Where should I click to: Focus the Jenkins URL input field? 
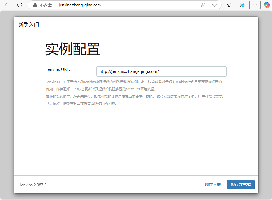coord(161,71)
